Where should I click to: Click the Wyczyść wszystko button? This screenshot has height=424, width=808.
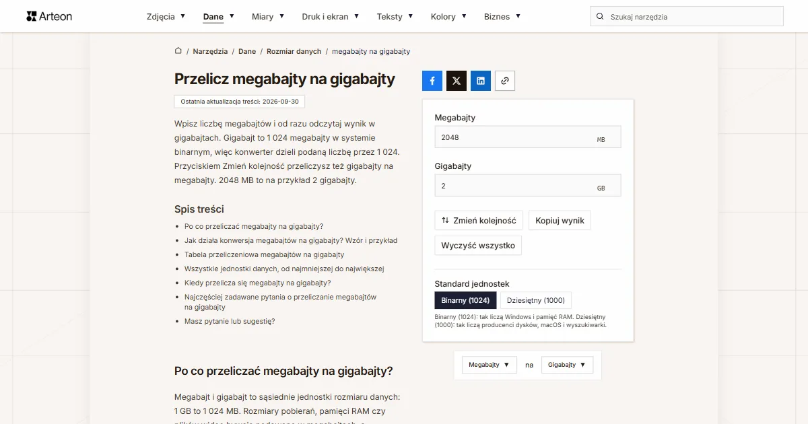(478, 246)
